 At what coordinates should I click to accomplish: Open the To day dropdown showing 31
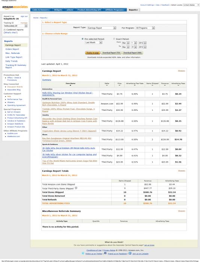point(134,47)
